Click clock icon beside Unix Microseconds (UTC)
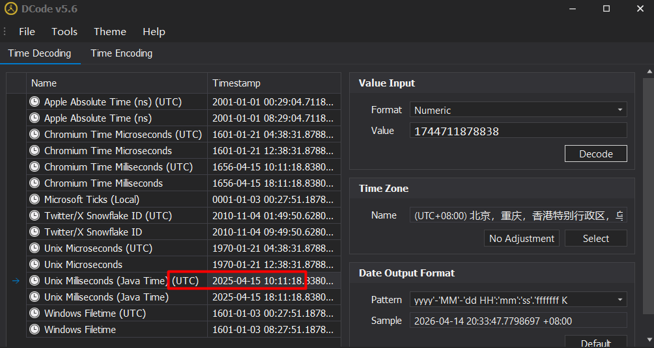Viewport: 654px width, 348px height. (x=35, y=248)
